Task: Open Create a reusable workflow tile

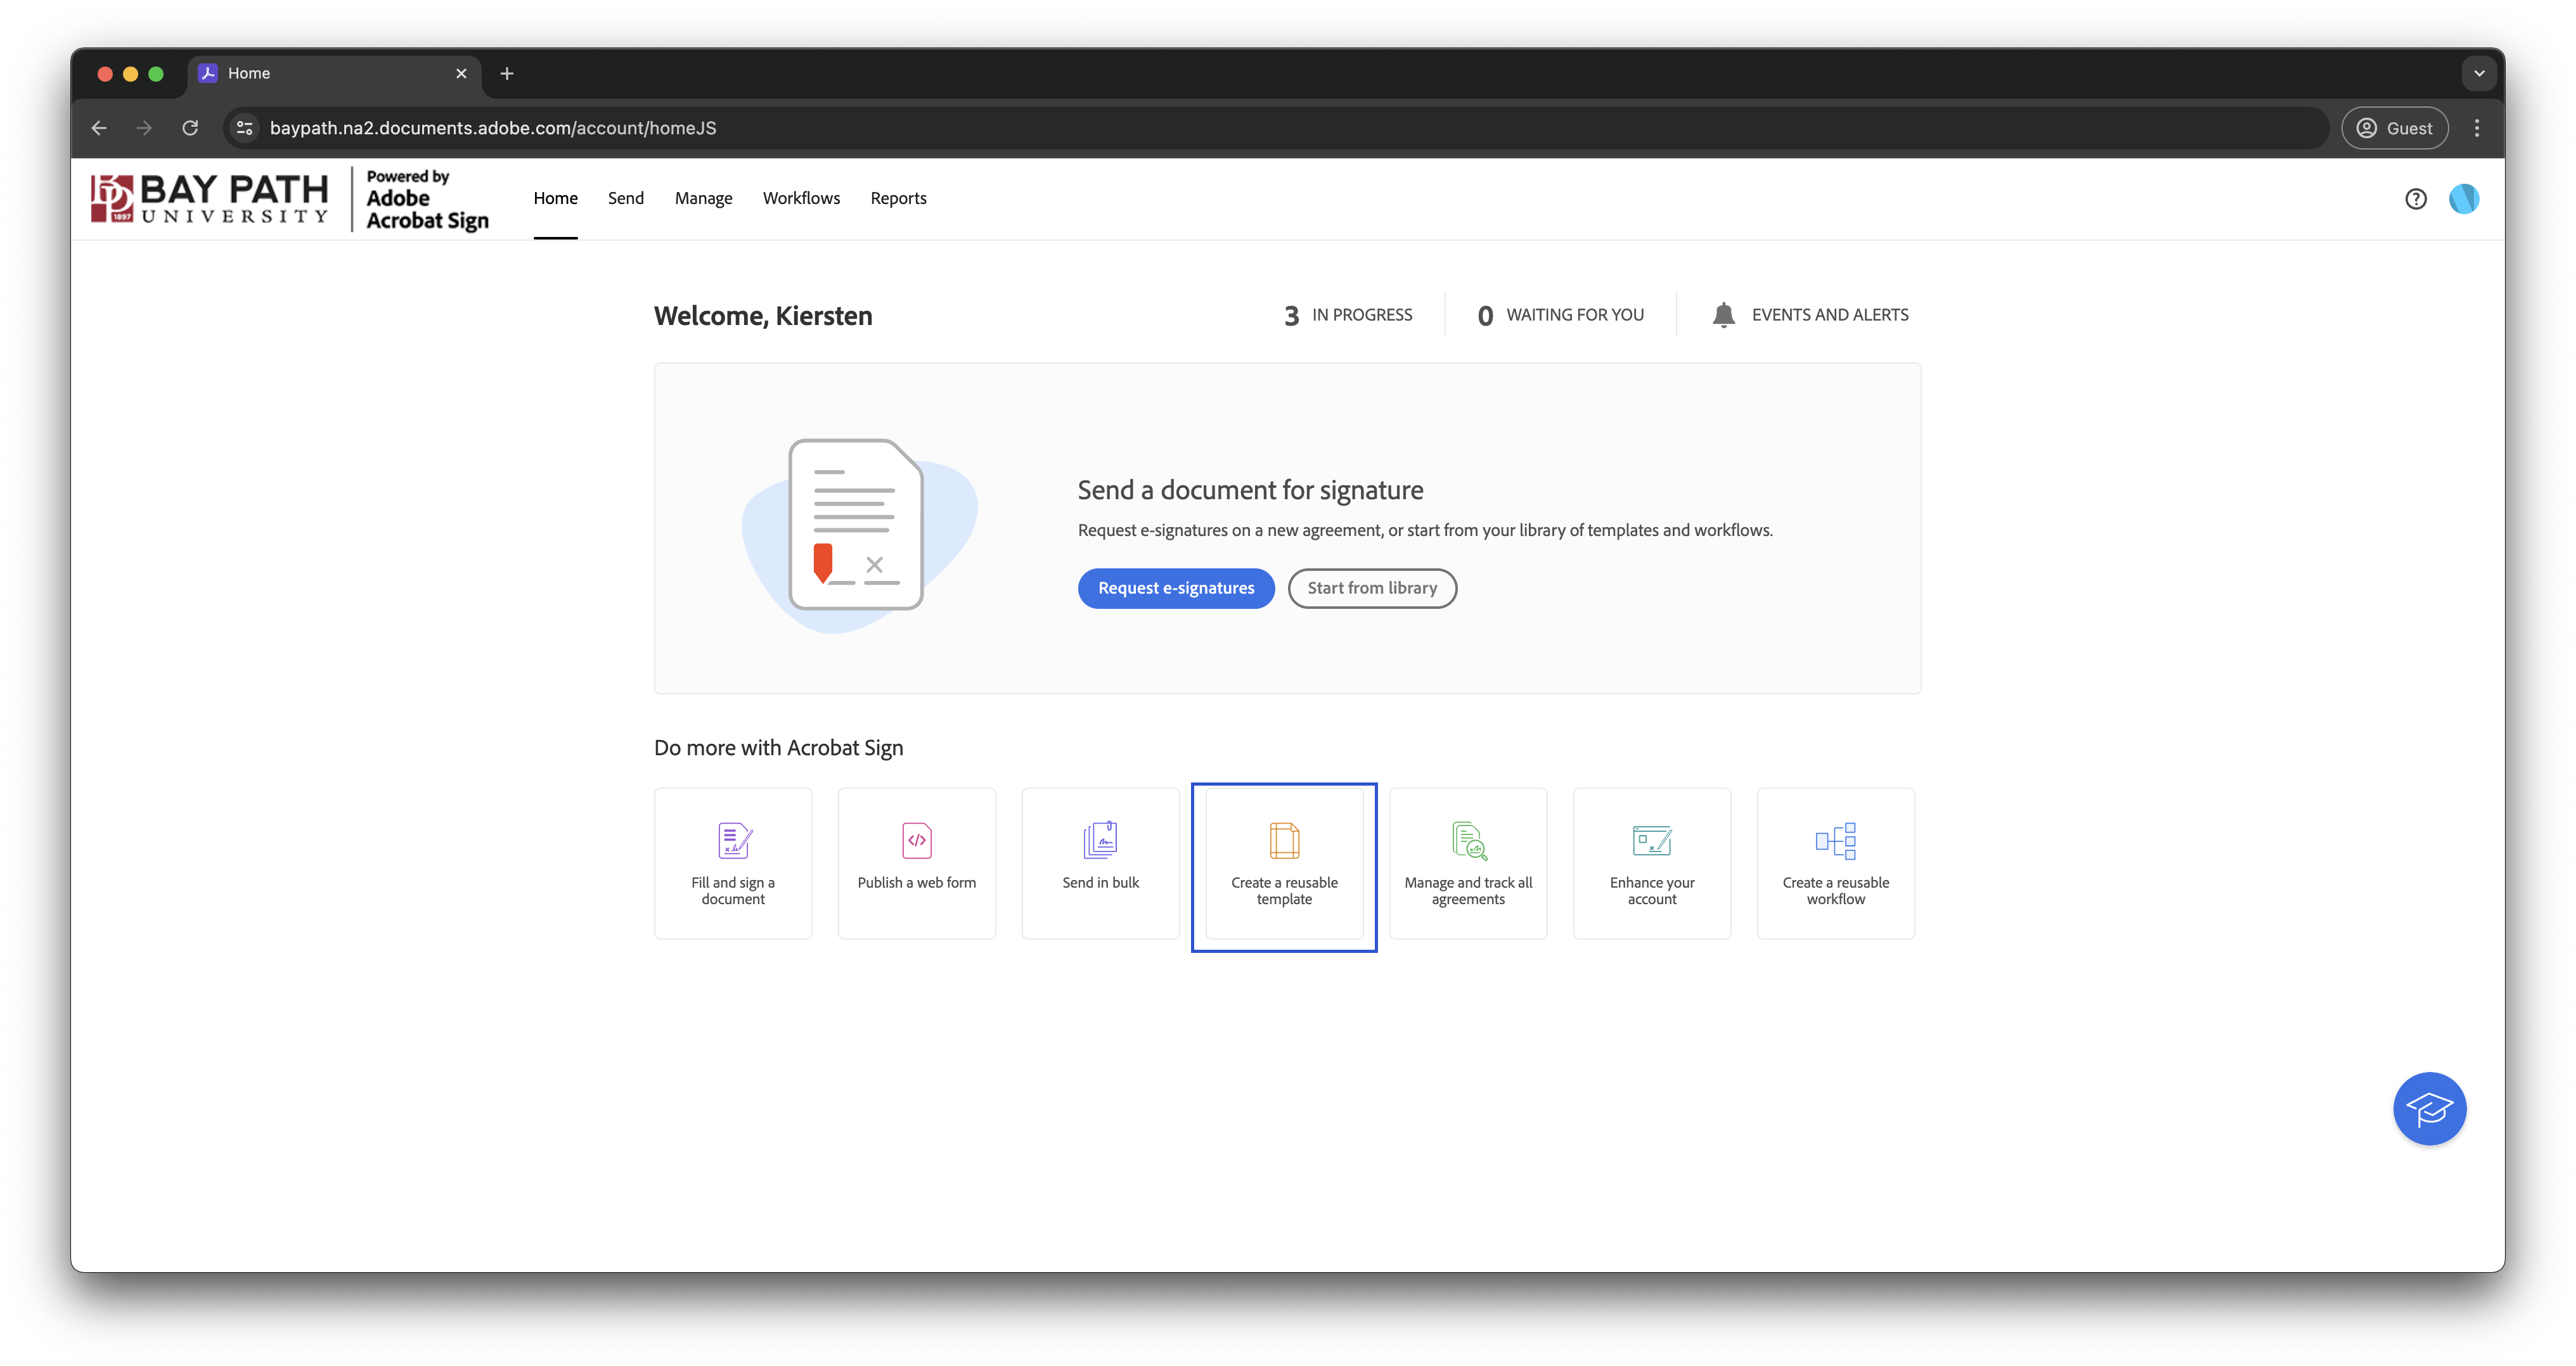Action: [x=1835, y=864]
